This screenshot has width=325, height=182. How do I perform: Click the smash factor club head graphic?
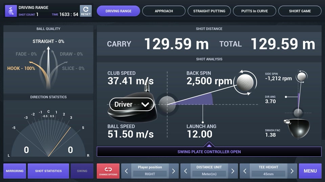pos(298,128)
